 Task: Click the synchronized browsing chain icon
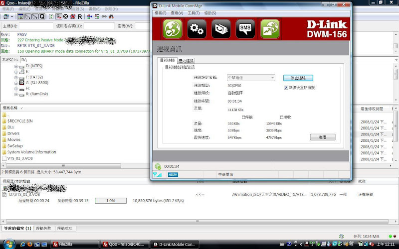[x=104, y=16]
